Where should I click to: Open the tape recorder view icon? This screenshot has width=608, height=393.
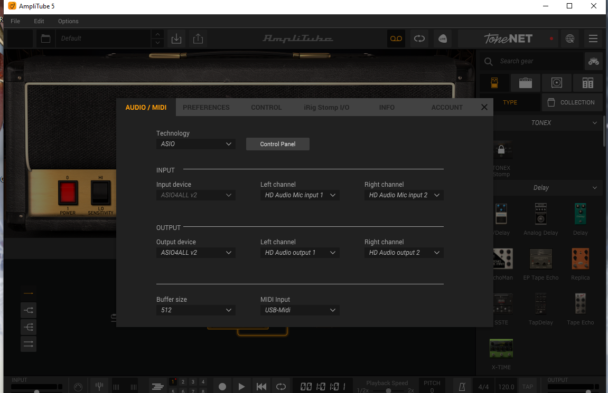[x=396, y=39]
